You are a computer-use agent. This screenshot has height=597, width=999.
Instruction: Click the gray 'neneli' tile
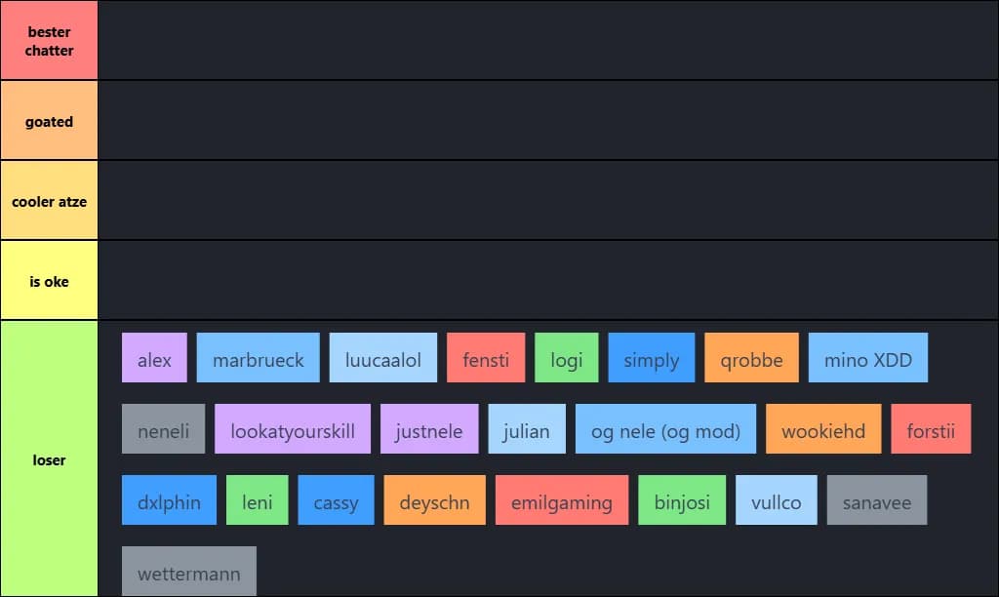pyautogui.click(x=163, y=429)
